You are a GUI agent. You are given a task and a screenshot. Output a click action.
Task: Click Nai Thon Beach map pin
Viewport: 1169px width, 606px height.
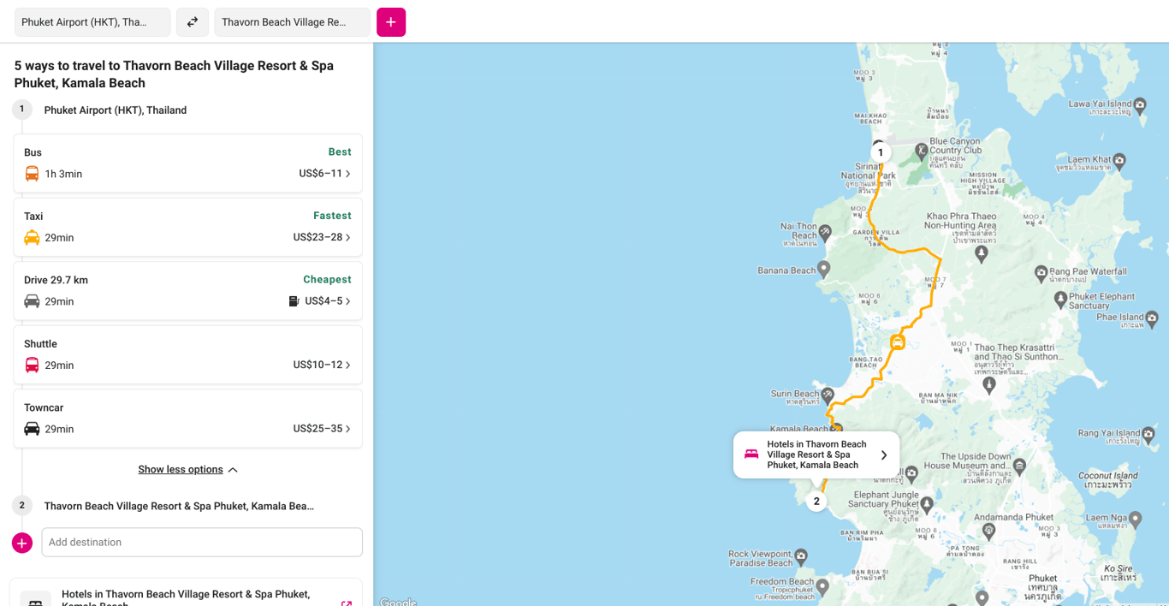pyautogui.click(x=825, y=231)
